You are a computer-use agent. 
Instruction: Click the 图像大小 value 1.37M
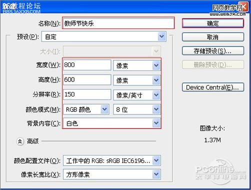click(x=212, y=140)
